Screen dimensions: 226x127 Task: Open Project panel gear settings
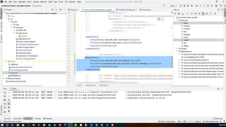tap(61, 10)
